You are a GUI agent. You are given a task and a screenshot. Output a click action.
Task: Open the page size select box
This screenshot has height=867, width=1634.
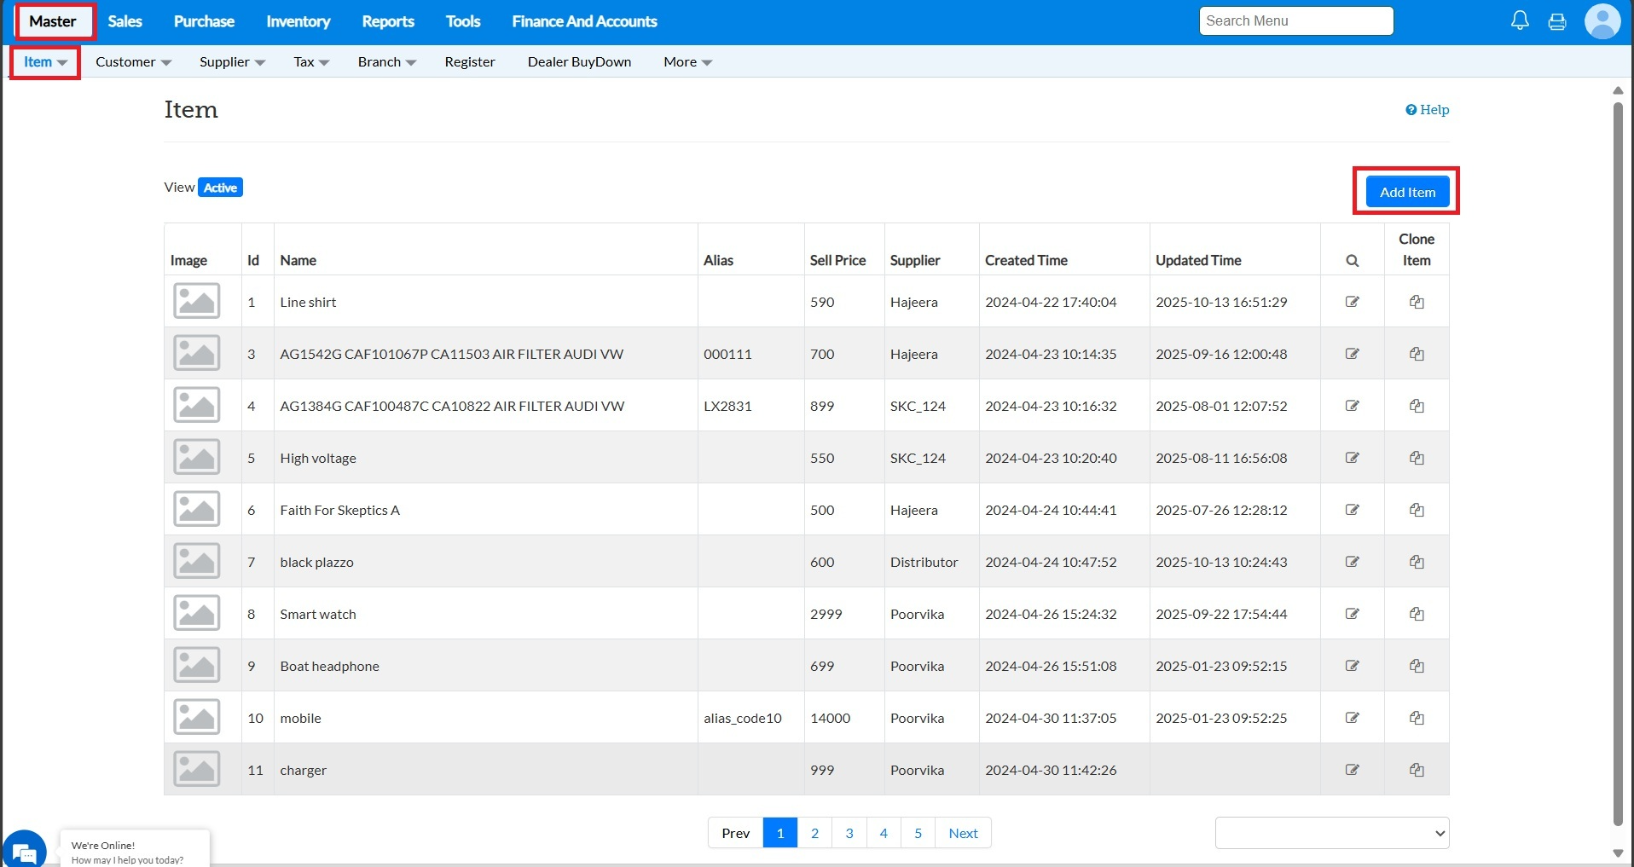click(1331, 833)
